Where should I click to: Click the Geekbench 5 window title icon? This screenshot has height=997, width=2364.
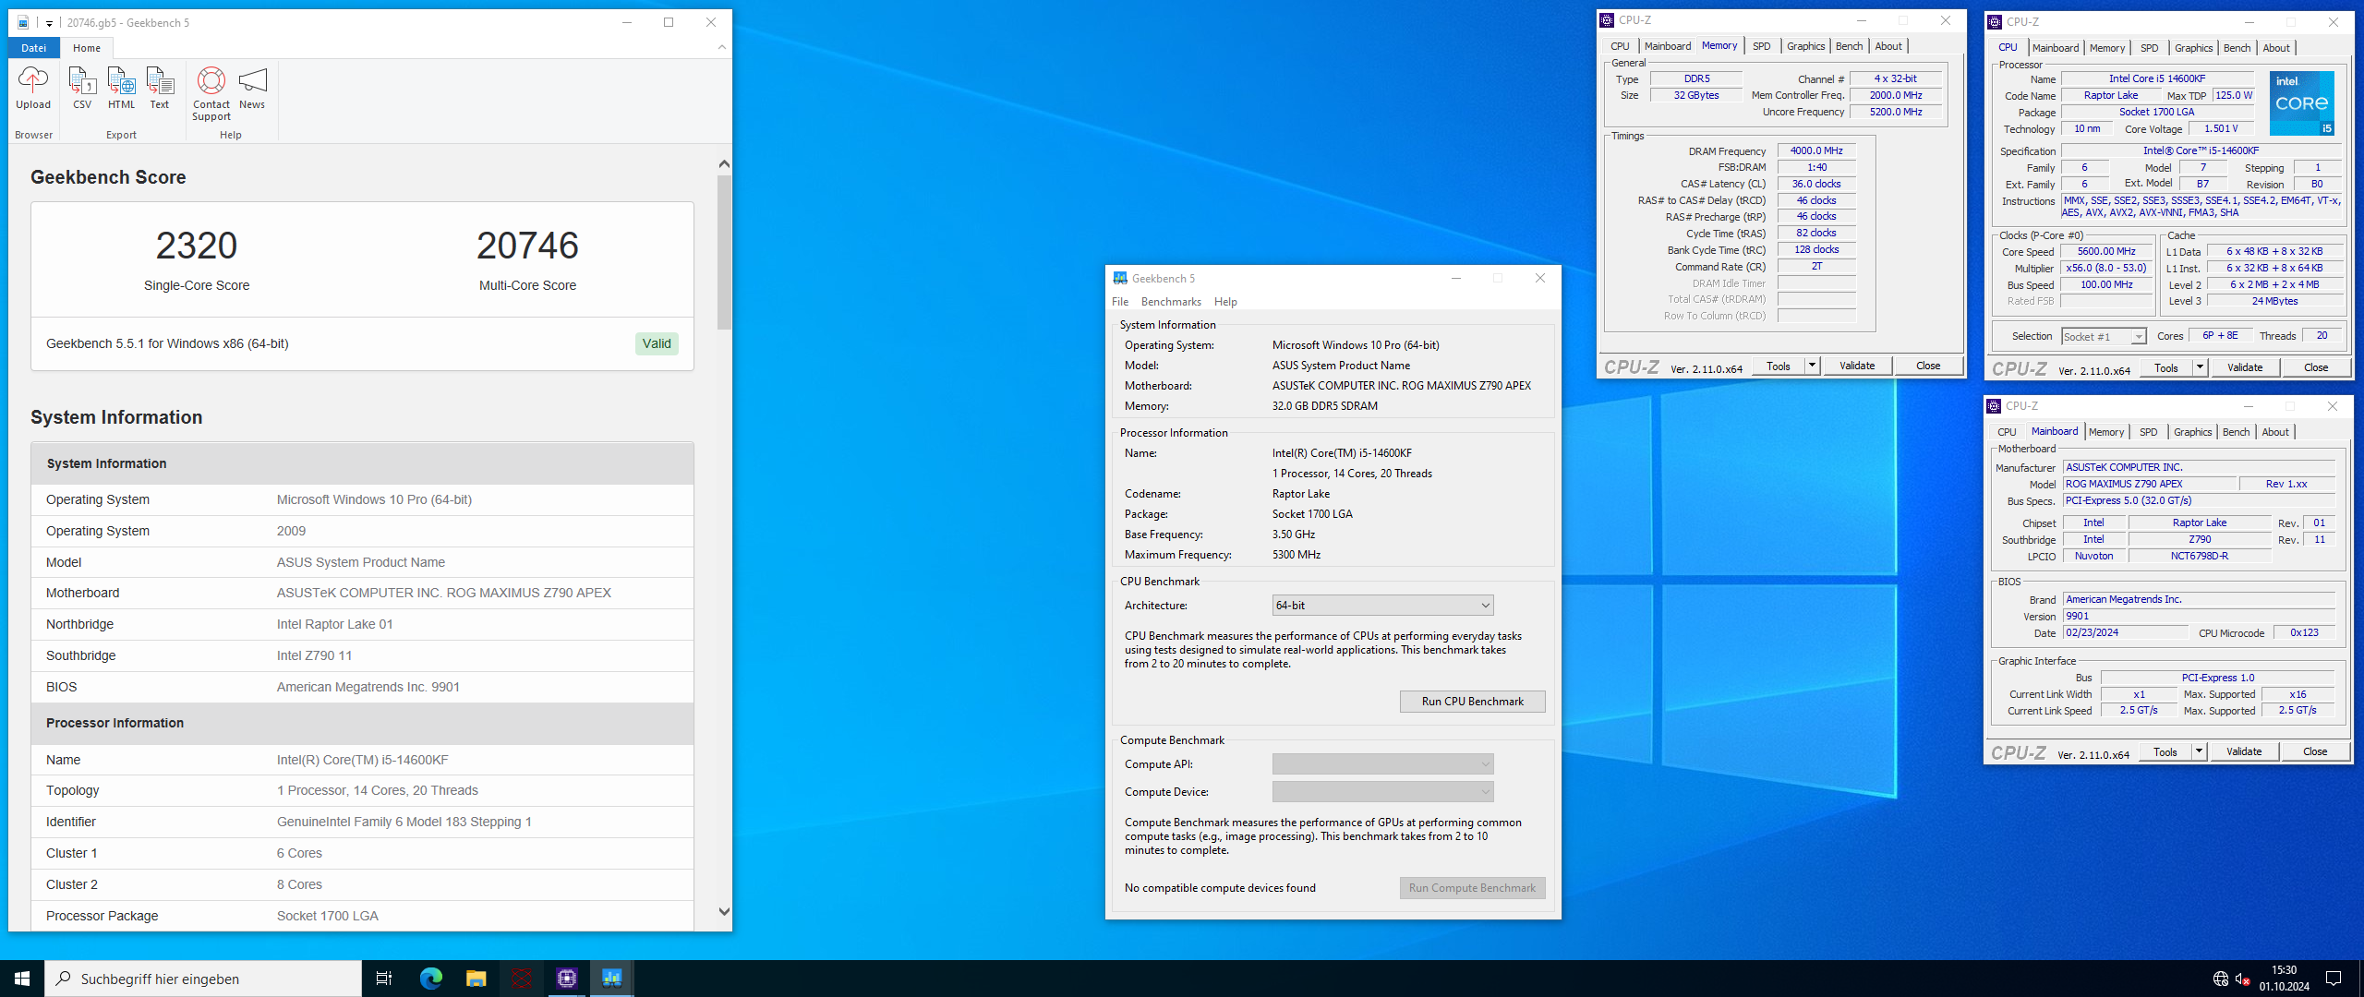point(1120,278)
